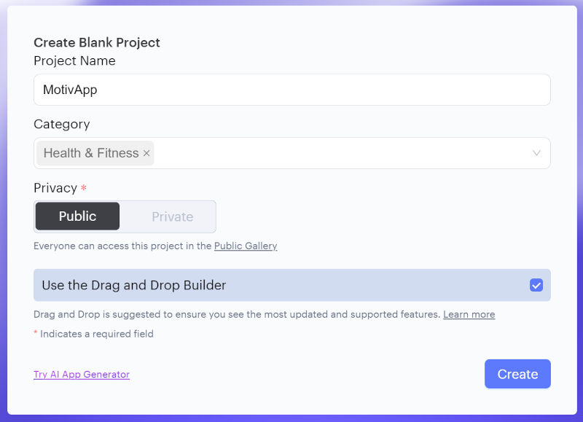Click the Privacy label text

coord(55,187)
